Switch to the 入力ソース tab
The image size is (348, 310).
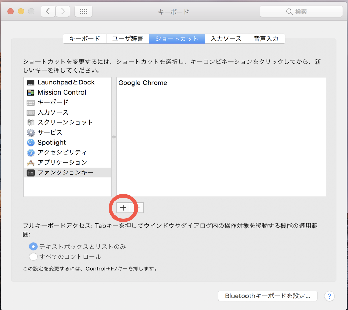pos(226,39)
